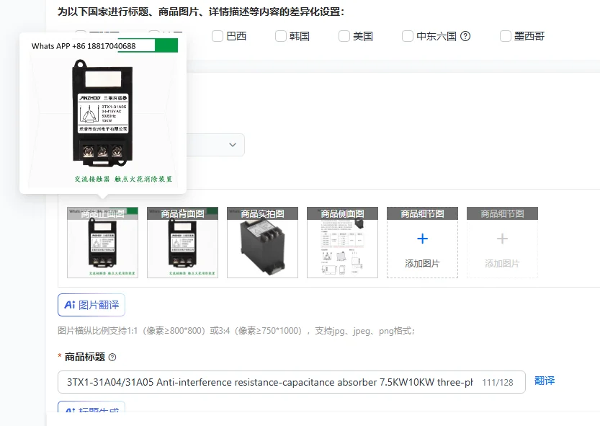Click the 翻译 link beside the title
Viewport: 600px width, 426px height.
(545, 381)
